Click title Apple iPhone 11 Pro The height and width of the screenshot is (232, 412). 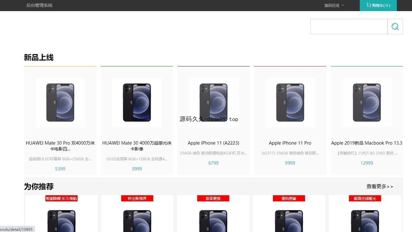click(290, 143)
